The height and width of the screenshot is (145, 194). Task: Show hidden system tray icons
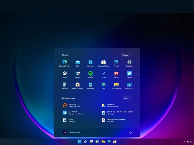click(x=185, y=142)
